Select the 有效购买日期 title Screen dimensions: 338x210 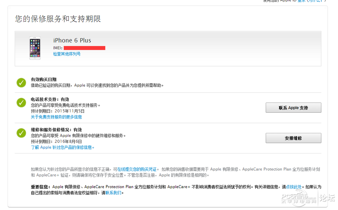[x=44, y=79]
